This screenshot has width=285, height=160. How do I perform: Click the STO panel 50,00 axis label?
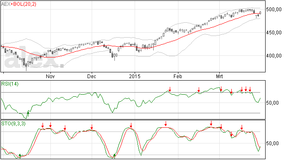[x=272, y=143]
